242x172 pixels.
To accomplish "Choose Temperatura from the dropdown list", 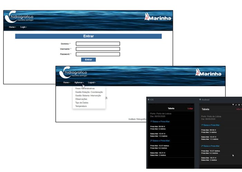I will (81, 106).
